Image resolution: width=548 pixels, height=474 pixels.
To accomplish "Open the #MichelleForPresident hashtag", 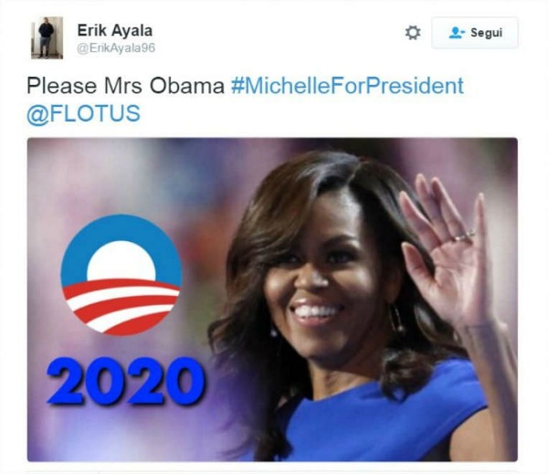I will point(347,86).
